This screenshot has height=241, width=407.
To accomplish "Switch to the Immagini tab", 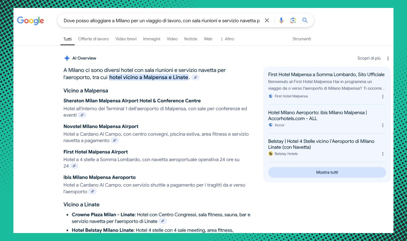I will (x=151, y=39).
